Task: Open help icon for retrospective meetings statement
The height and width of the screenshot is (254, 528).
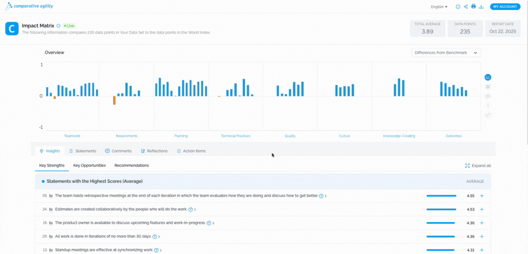Action: (x=321, y=196)
